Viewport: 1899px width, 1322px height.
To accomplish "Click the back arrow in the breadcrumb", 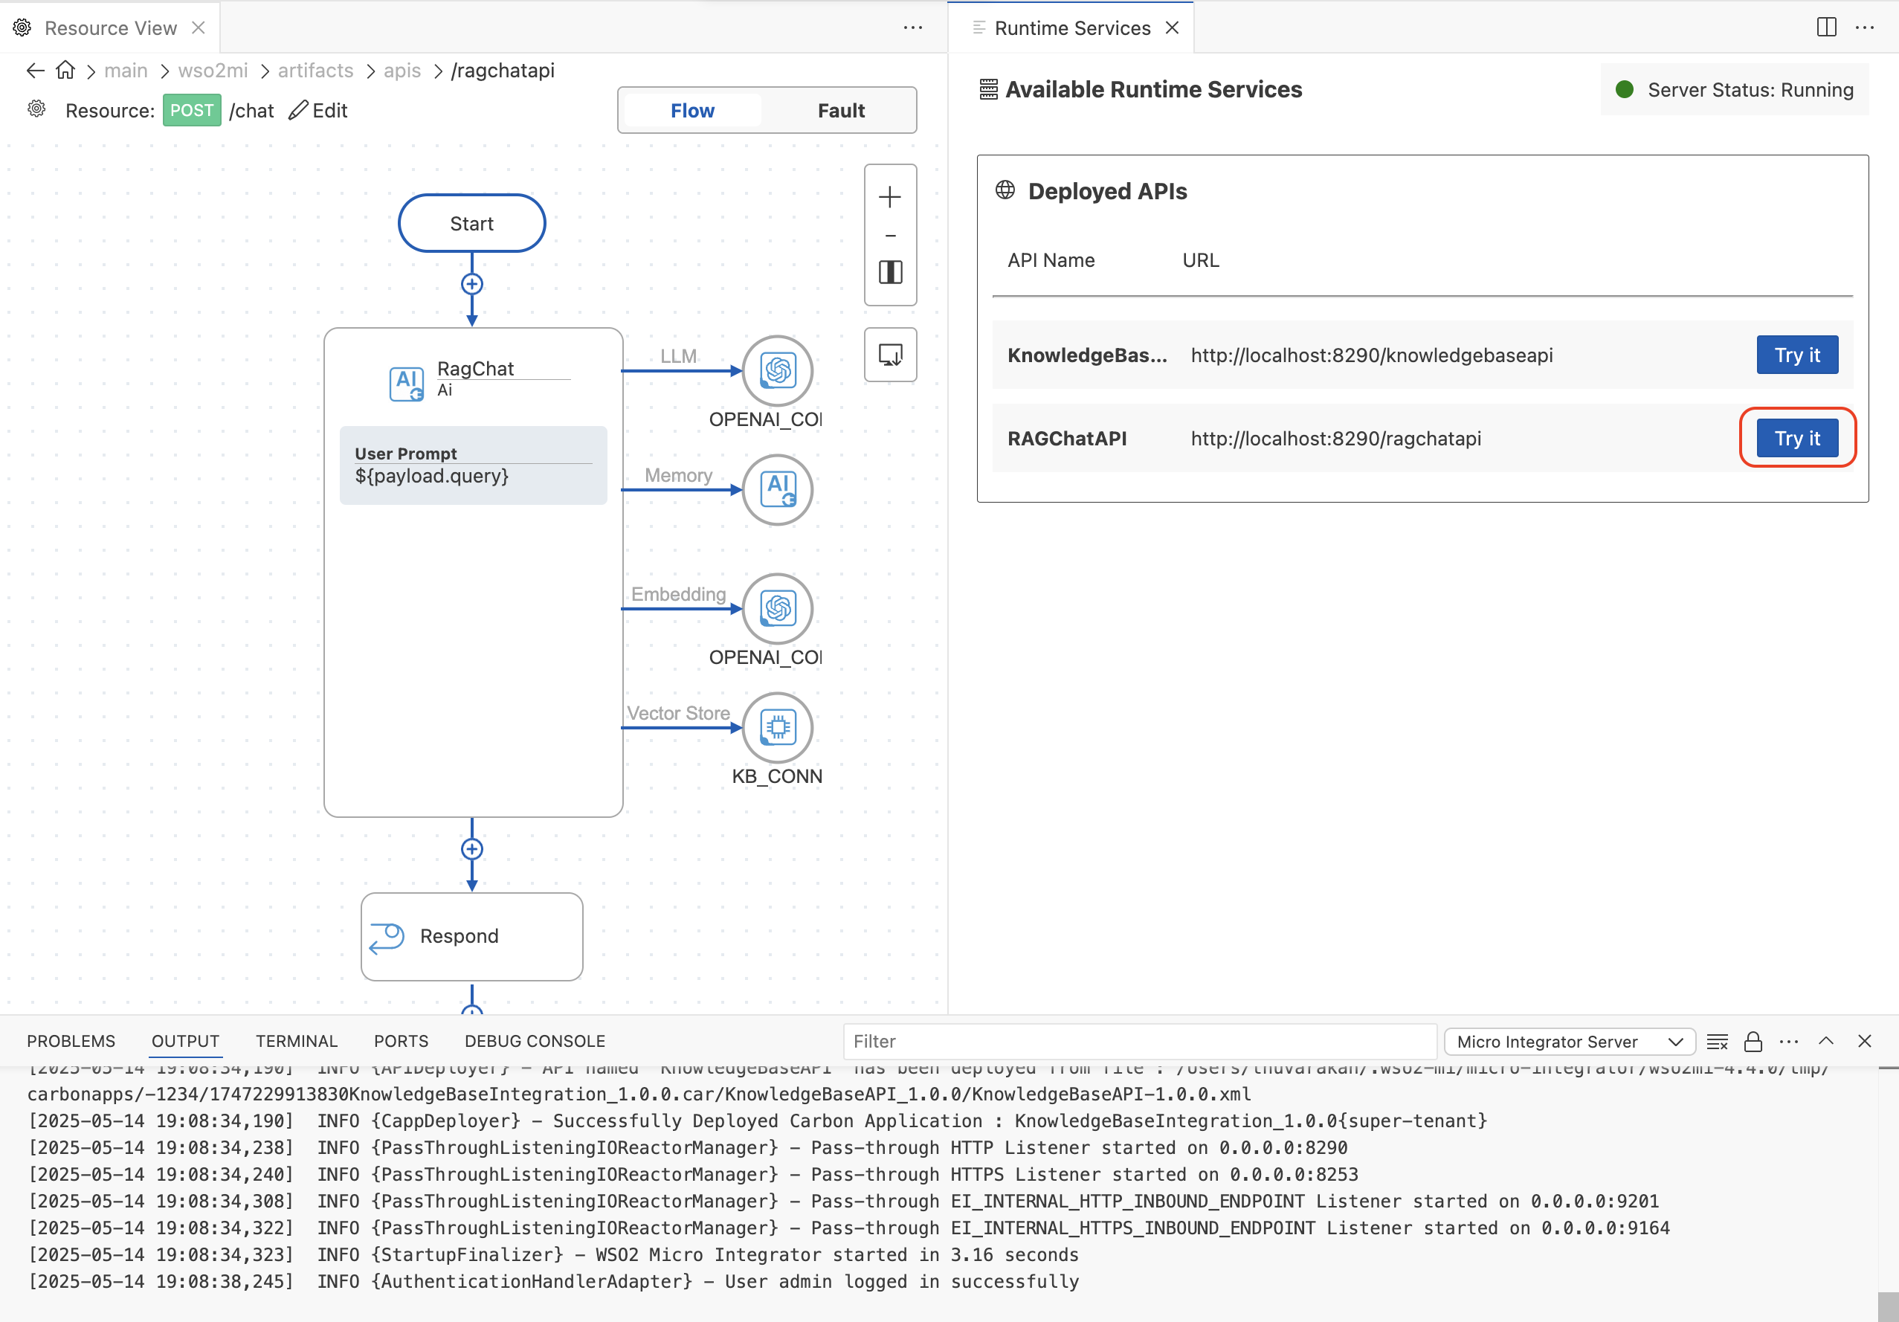I will click(x=35, y=71).
